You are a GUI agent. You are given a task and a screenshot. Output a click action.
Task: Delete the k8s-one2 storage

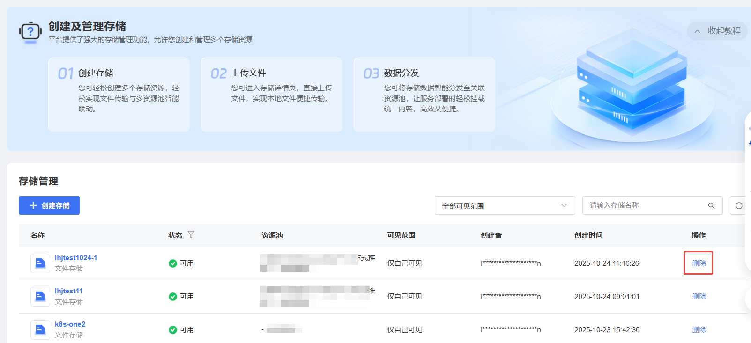tap(699, 330)
